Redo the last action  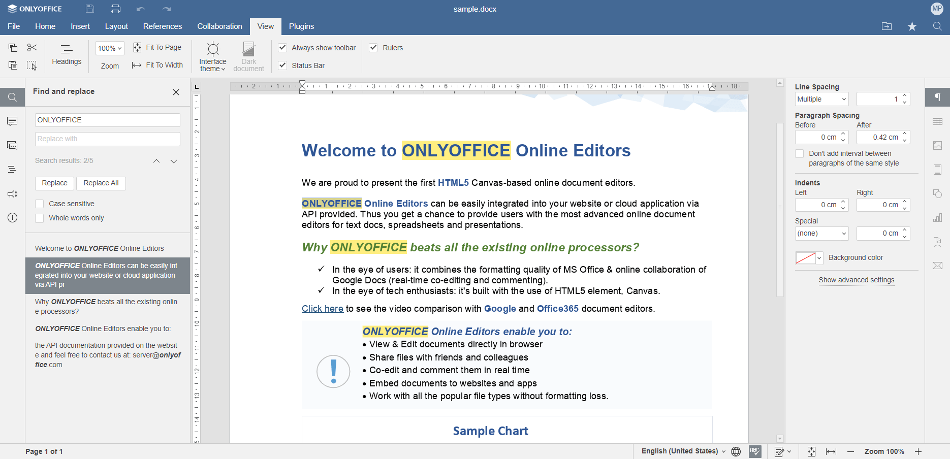pos(167,9)
